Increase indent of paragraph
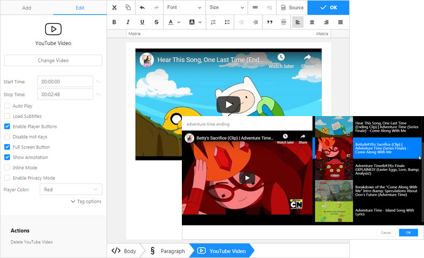 (256, 22)
